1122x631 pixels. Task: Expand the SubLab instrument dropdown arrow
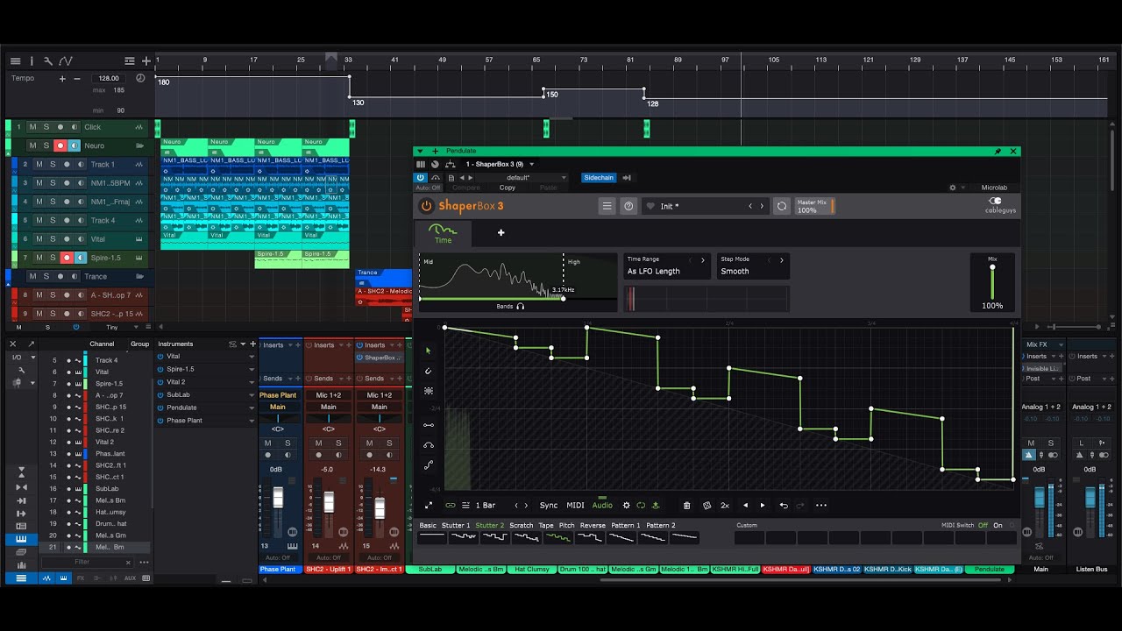click(252, 395)
